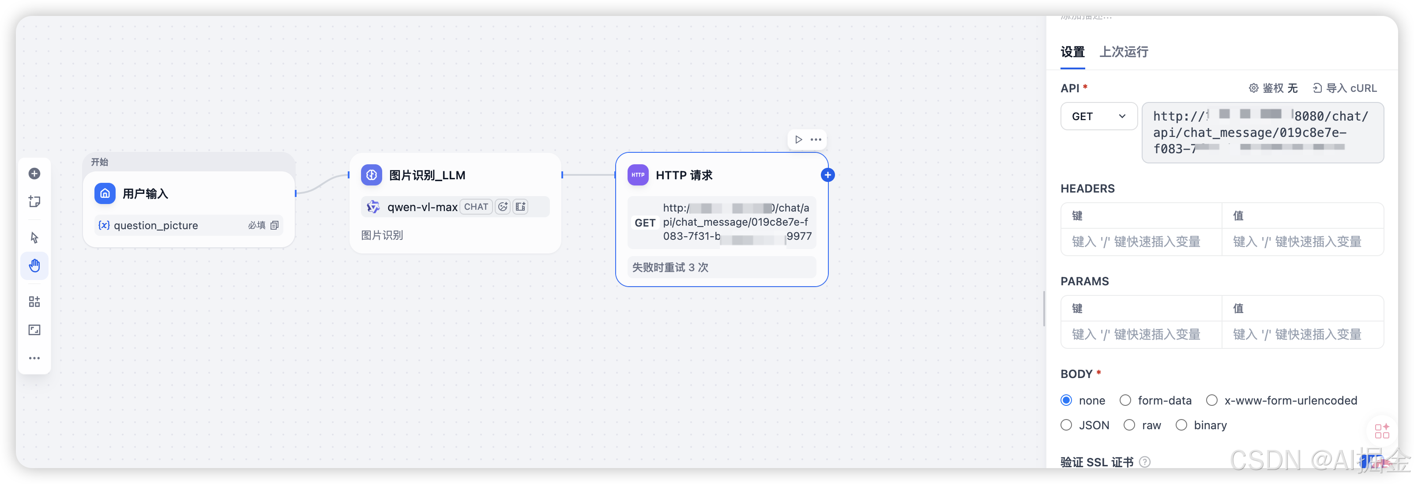Screen dimensions: 1414x484
Task: Run the HTTP 请求 node with play icon
Action: coord(799,140)
